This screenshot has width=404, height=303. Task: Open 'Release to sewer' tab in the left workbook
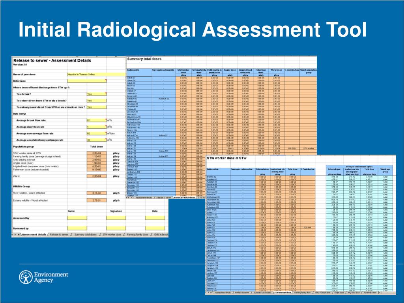(x=59, y=234)
